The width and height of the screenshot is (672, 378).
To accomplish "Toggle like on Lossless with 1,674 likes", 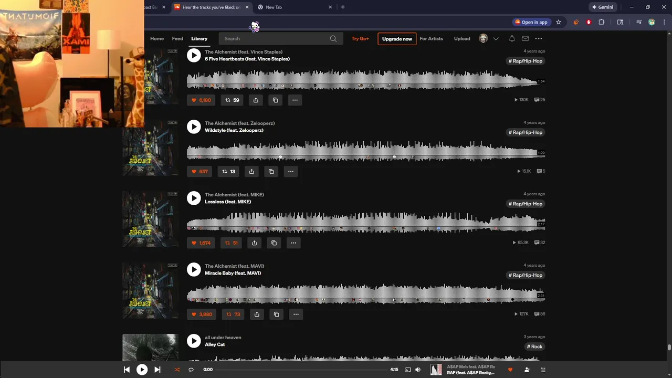I will point(201,243).
